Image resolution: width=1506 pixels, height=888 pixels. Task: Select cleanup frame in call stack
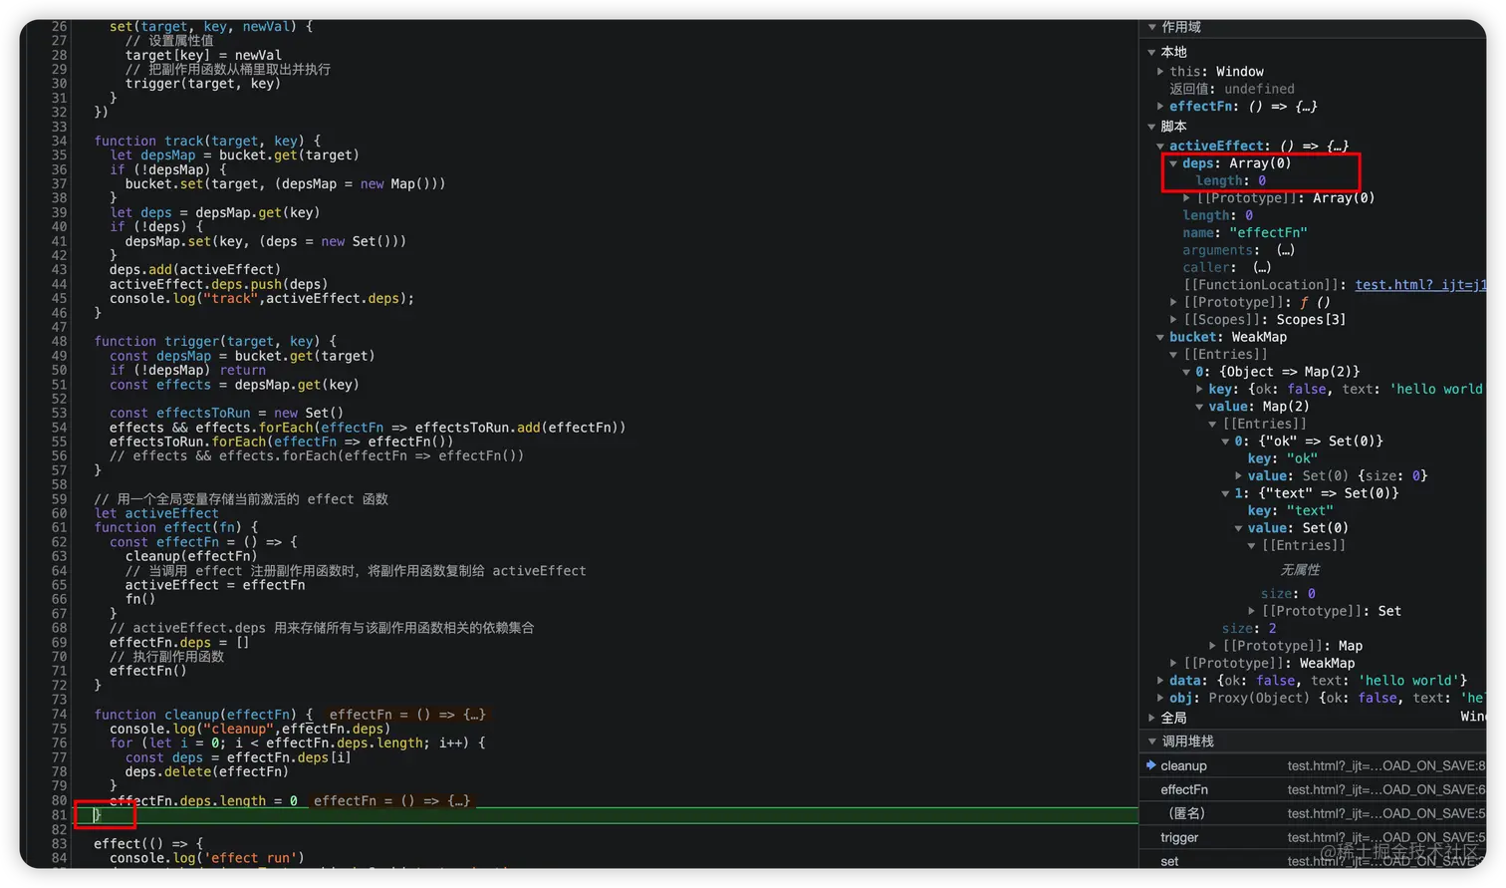[1183, 765]
